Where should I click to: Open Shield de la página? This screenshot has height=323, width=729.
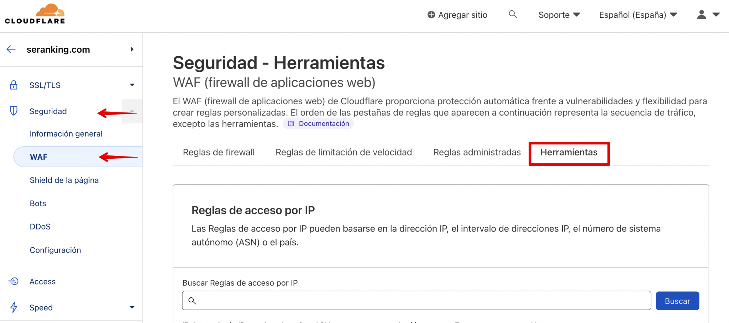(64, 180)
